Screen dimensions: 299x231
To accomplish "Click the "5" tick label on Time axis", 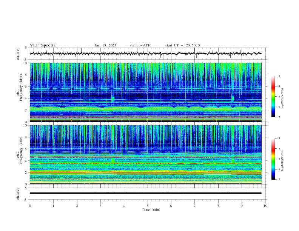I will click(148, 206).
